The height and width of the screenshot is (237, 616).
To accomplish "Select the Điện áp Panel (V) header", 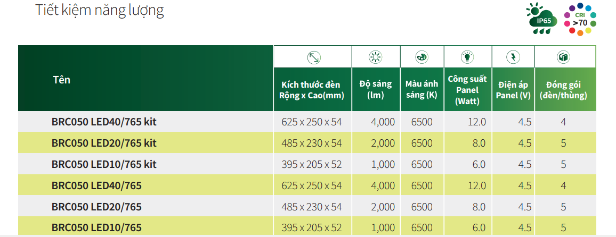I will pyautogui.click(x=513, y=90).
